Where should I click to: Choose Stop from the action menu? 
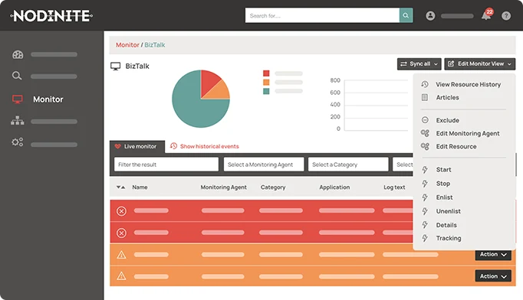pos(443,184)
